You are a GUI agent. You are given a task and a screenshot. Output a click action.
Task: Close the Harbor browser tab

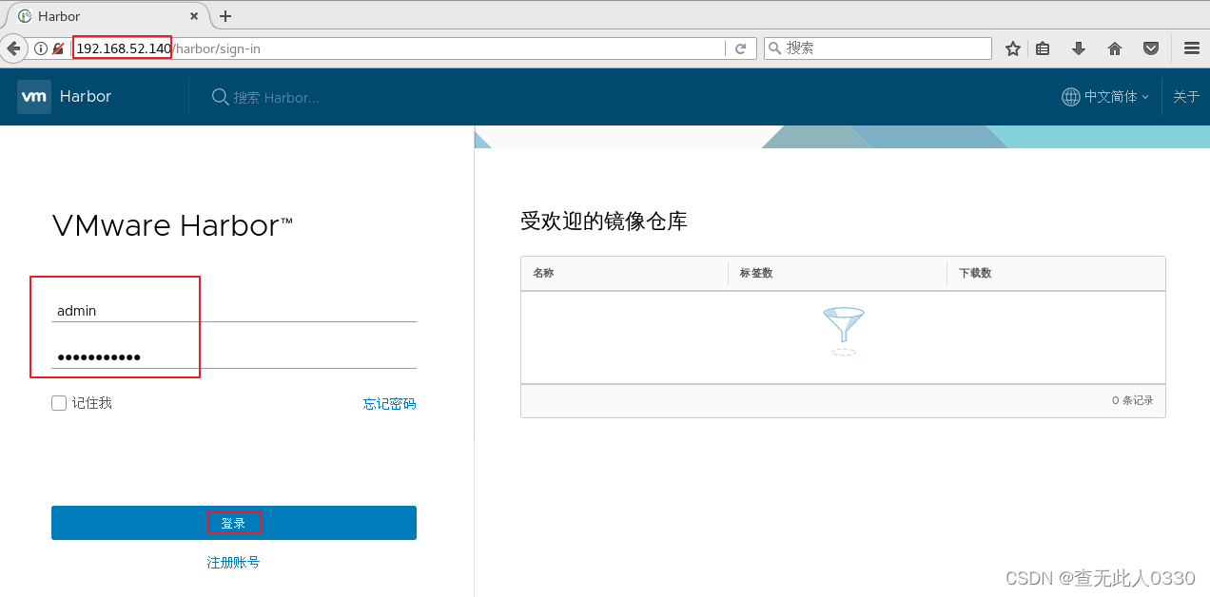click(x=195, y=16)
